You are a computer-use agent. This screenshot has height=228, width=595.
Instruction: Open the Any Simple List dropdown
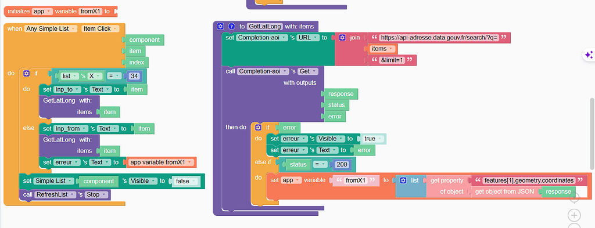click(51, 29)
